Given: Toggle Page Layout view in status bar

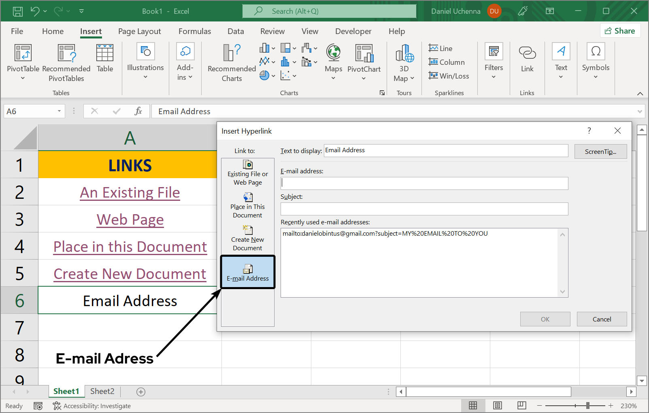Looking at the screenshot, I should pos(498,405).
